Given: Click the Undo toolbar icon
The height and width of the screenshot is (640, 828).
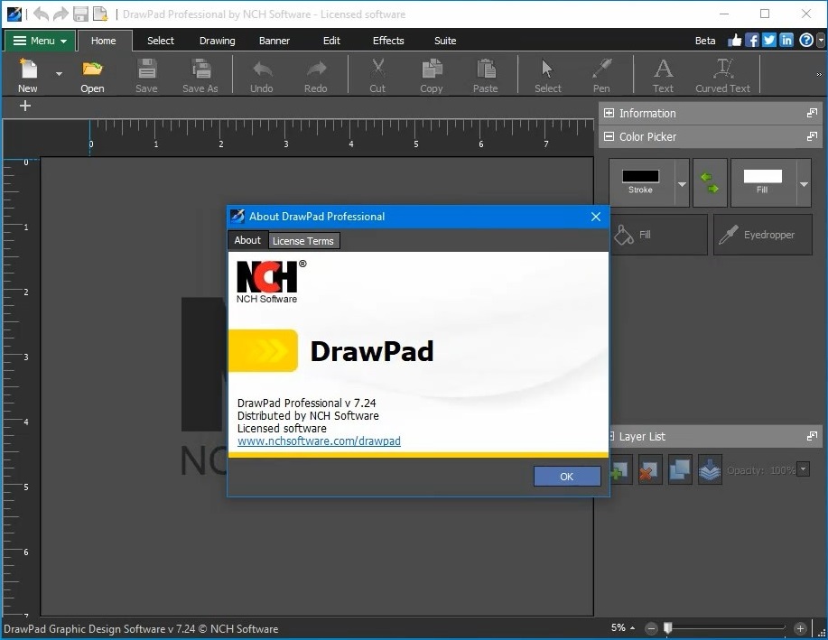Looking at the screenshot, I should pos(262,75).
